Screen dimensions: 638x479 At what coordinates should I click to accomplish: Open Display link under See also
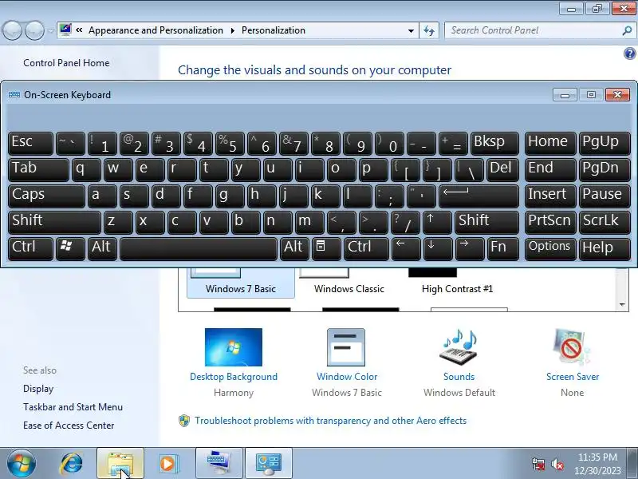(38, 389)
